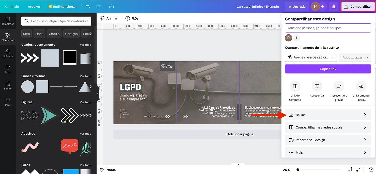Select the Seta category chip
Screen dimensions: 376x174
click(x=26, y=34)
